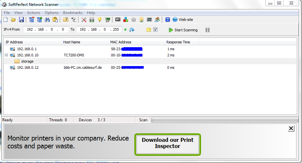Open the Options menu
The height and width of the screenshot is (163, 302).
coord(52,13)
